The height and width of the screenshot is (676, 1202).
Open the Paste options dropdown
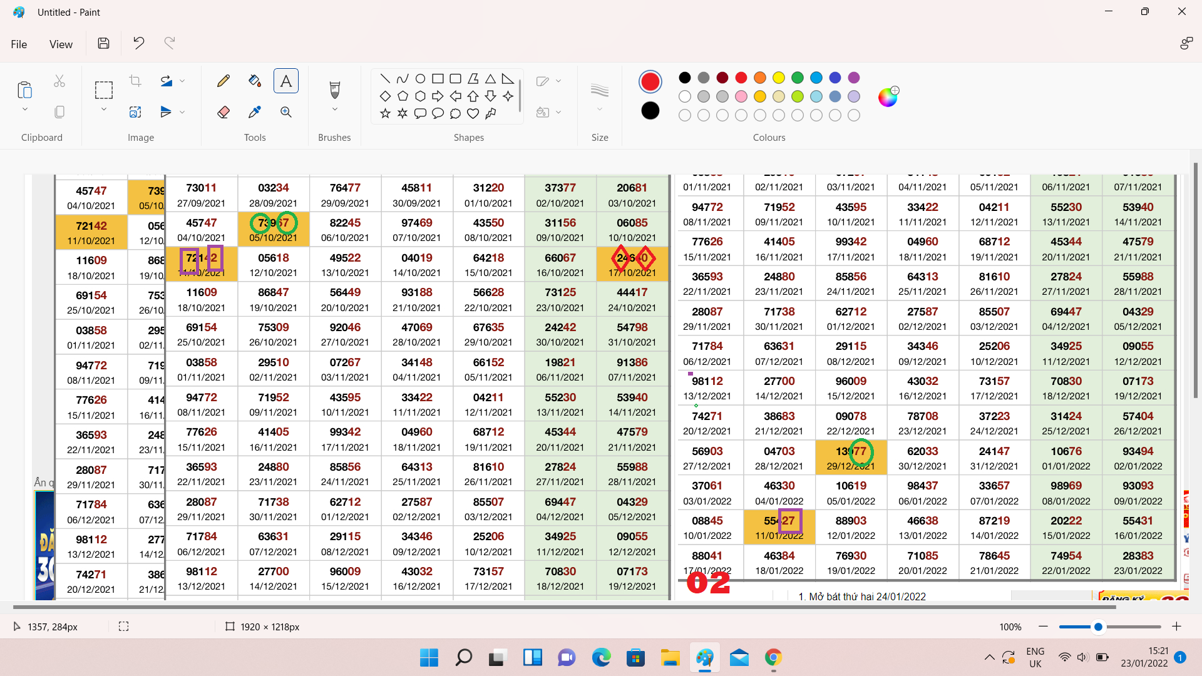pyautogui.click(x=25, y=110)
